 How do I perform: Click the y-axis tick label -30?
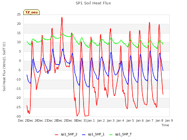(18, 116)
